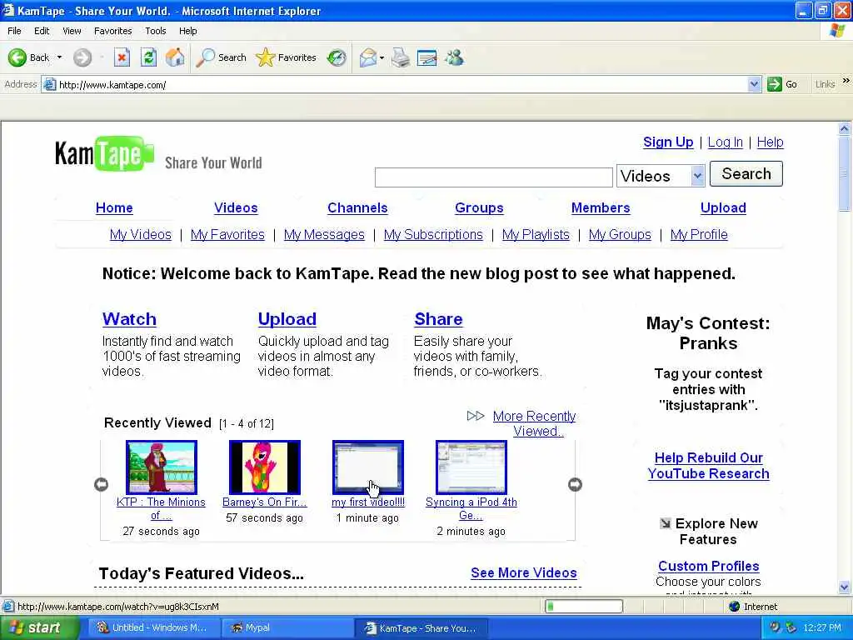Expand the Back button history dropdown arrow
This screenshot has width=853, height=640.
point(59,57)
